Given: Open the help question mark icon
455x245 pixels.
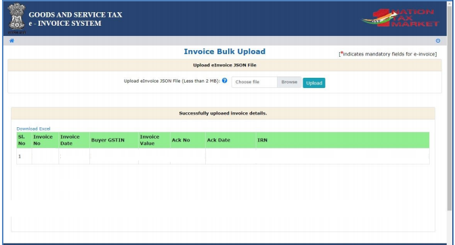Looking at the screenshot, I should coord(225,81).
